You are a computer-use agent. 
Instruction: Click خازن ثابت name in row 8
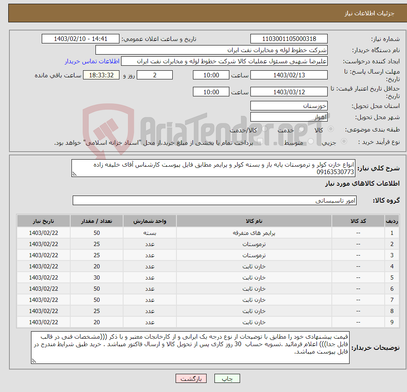click(x=254, y=311)
